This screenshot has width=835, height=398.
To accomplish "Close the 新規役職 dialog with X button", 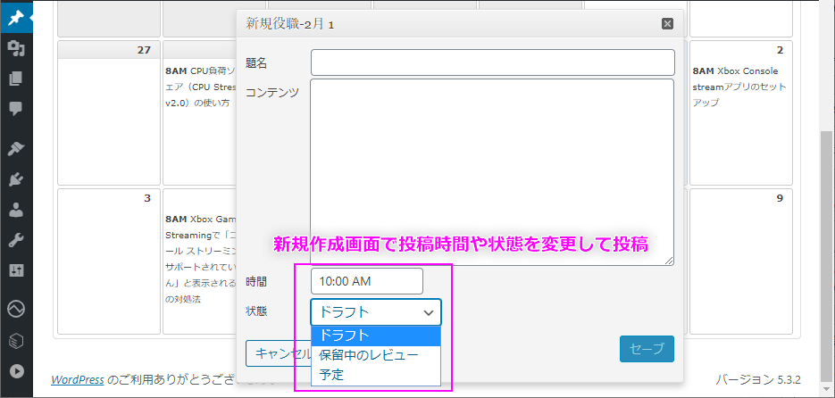I will pos(667,24).
